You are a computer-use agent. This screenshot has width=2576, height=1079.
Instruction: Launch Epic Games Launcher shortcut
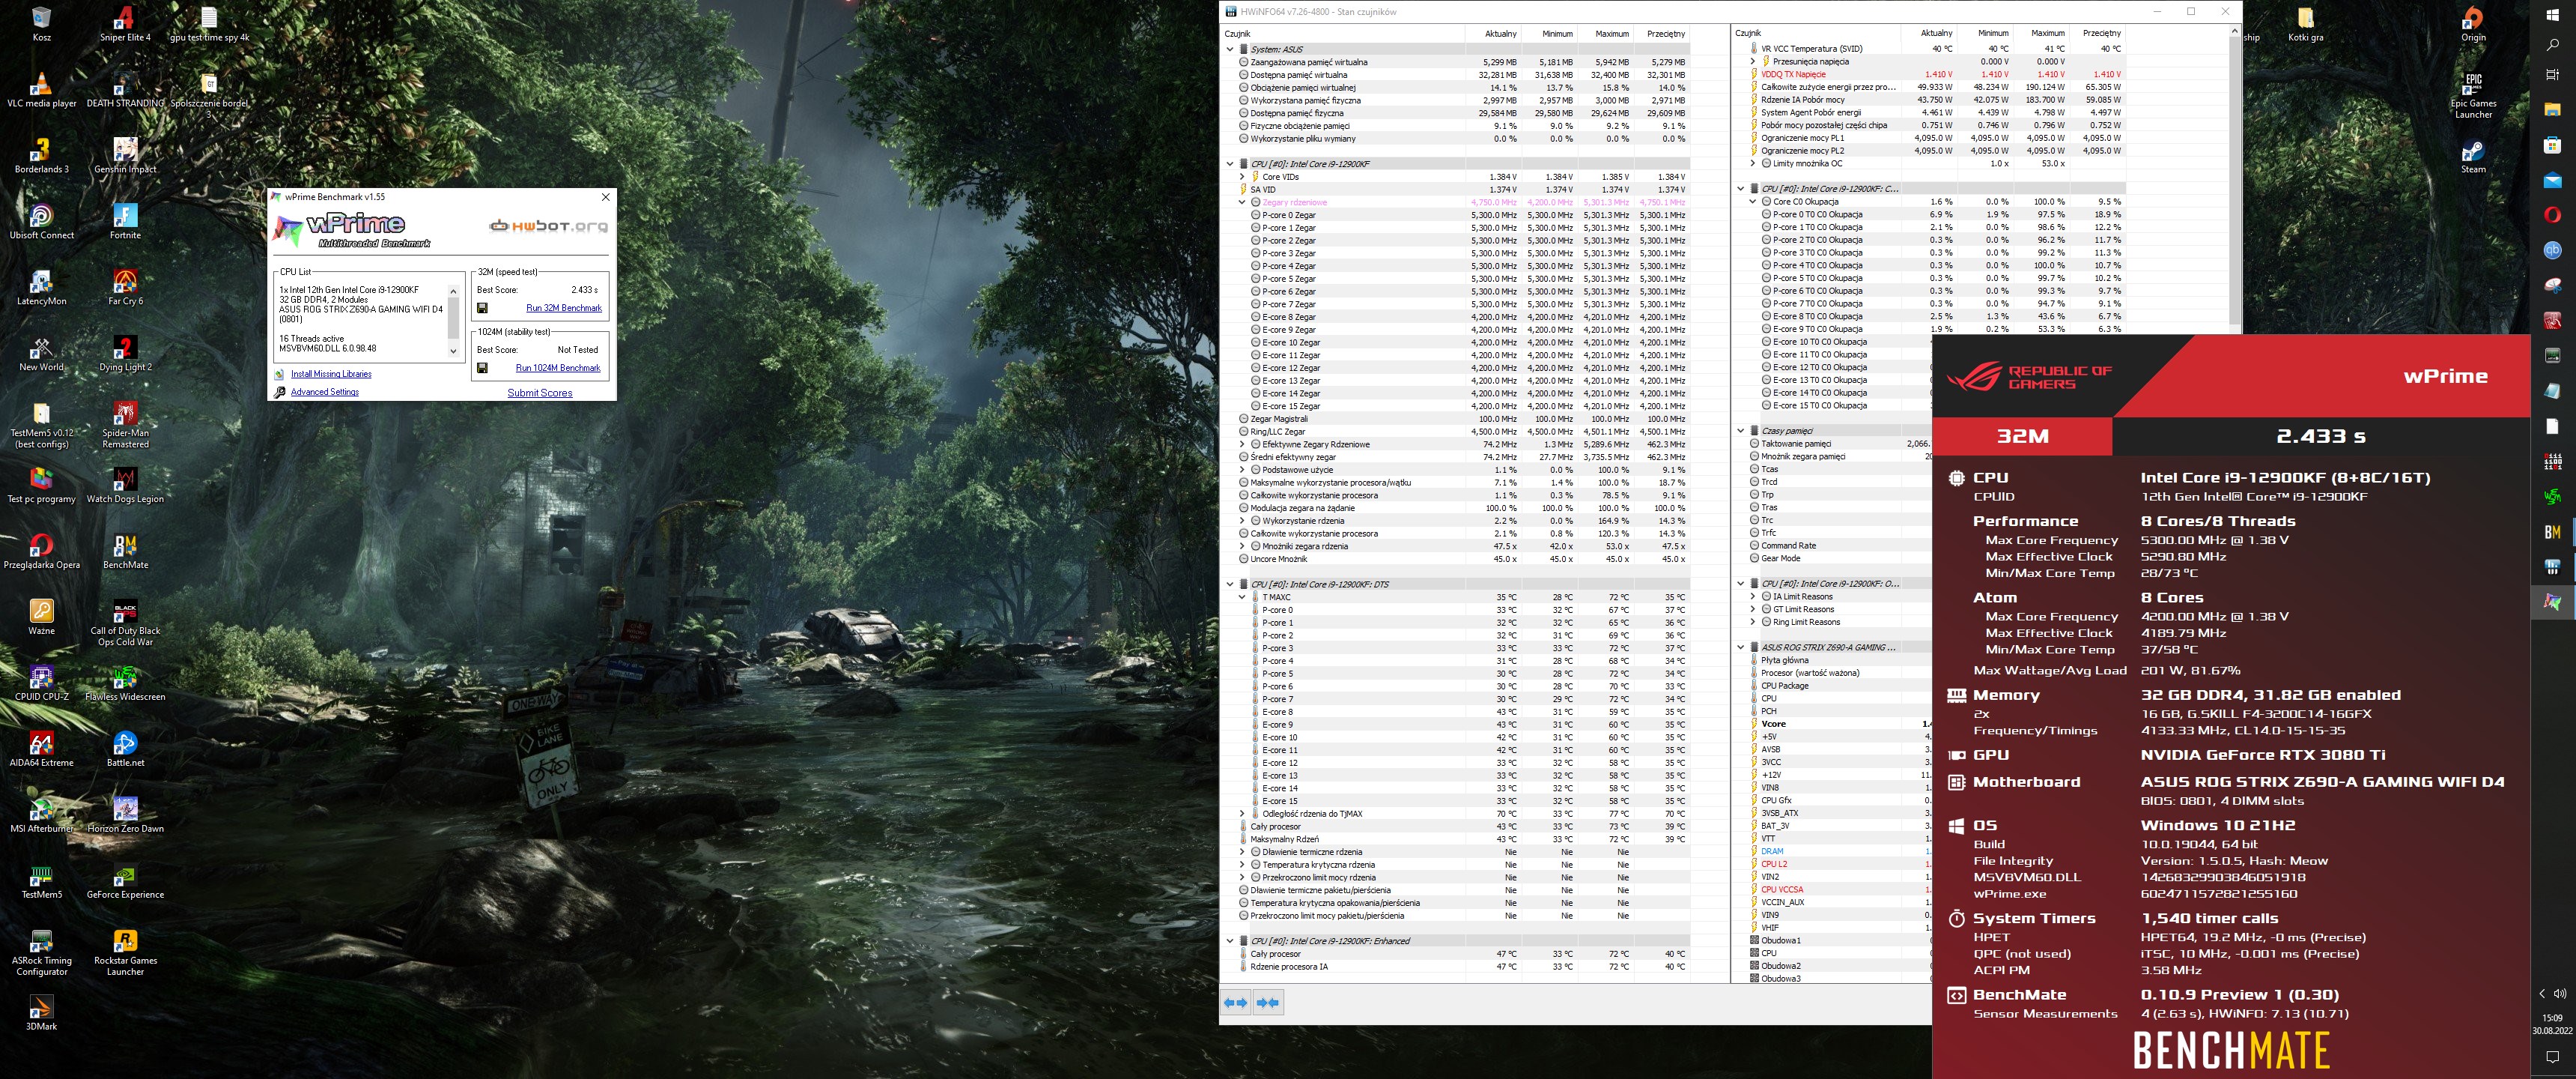(2473, 95)
